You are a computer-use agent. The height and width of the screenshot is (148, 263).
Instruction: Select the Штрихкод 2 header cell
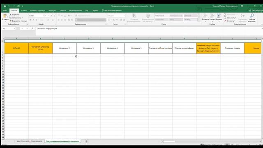coord(65,48)
